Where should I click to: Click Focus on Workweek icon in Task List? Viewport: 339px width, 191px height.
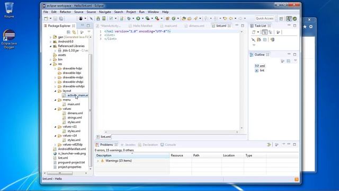(278, 32)
